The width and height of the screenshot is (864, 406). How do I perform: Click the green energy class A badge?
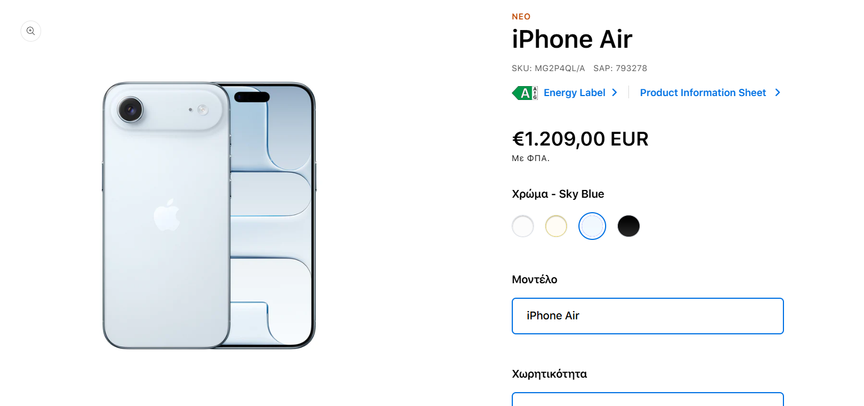pos(525,93)
